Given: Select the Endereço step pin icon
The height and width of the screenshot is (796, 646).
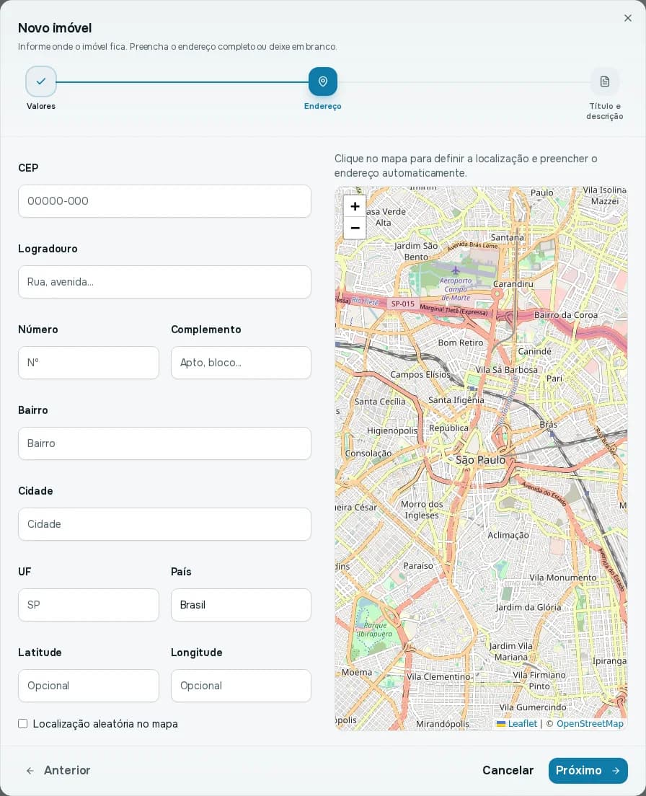Looking at the screenshot, I should click(x=323, y=81).
